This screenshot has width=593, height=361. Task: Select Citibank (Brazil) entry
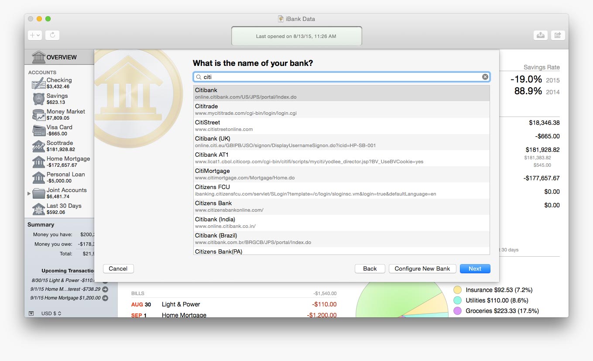(342, 239)
